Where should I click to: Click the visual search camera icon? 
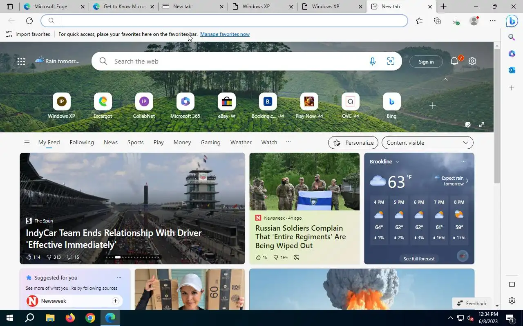pyautogui.click(x=391, y=62)
